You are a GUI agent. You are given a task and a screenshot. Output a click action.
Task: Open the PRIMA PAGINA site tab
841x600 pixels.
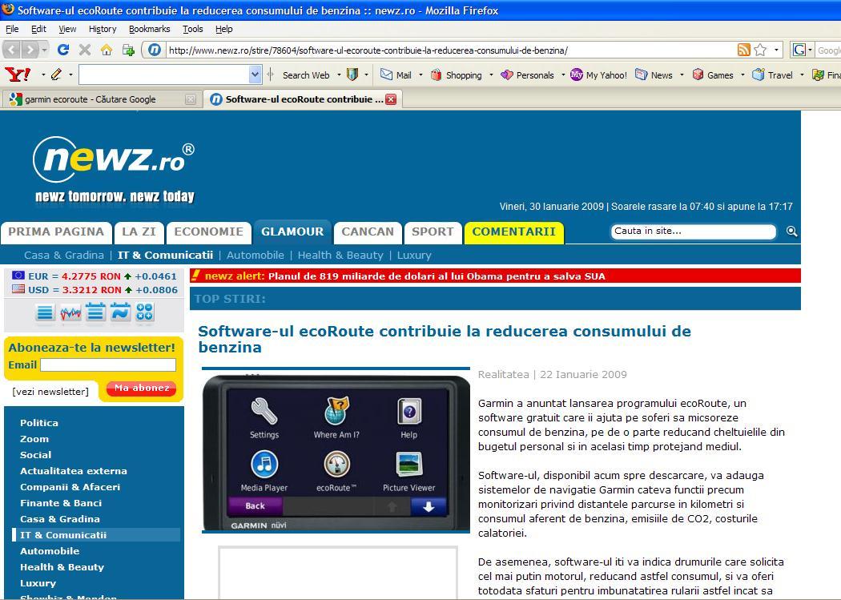56,232
